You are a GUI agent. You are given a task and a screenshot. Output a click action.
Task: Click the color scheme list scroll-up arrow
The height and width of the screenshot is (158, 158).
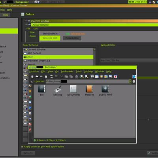point(94,49)
